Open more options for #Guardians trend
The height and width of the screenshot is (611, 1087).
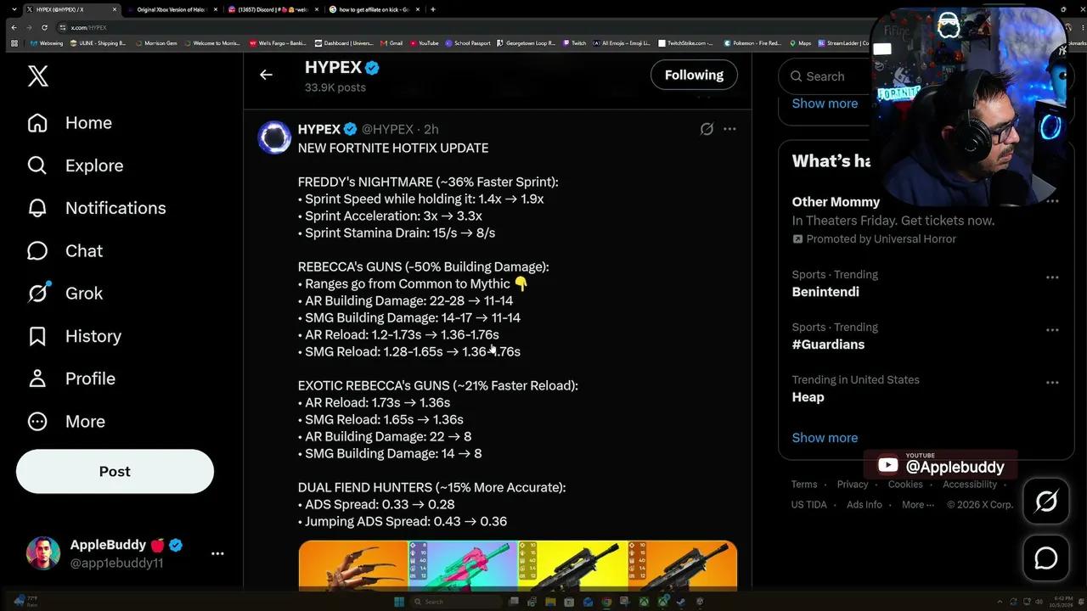tap(1052, 330)
